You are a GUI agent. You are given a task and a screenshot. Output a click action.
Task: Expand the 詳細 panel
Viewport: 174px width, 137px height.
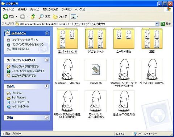click(47, 117)
